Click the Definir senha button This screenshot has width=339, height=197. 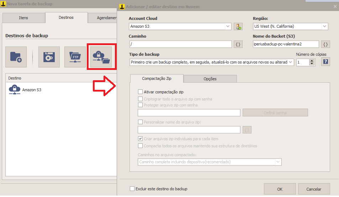pos(275,113)
